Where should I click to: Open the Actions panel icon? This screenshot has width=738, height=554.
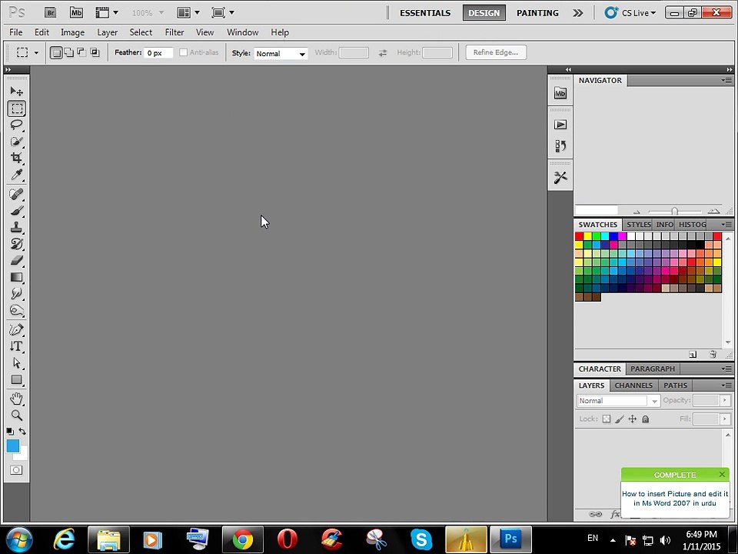(560, 125)
